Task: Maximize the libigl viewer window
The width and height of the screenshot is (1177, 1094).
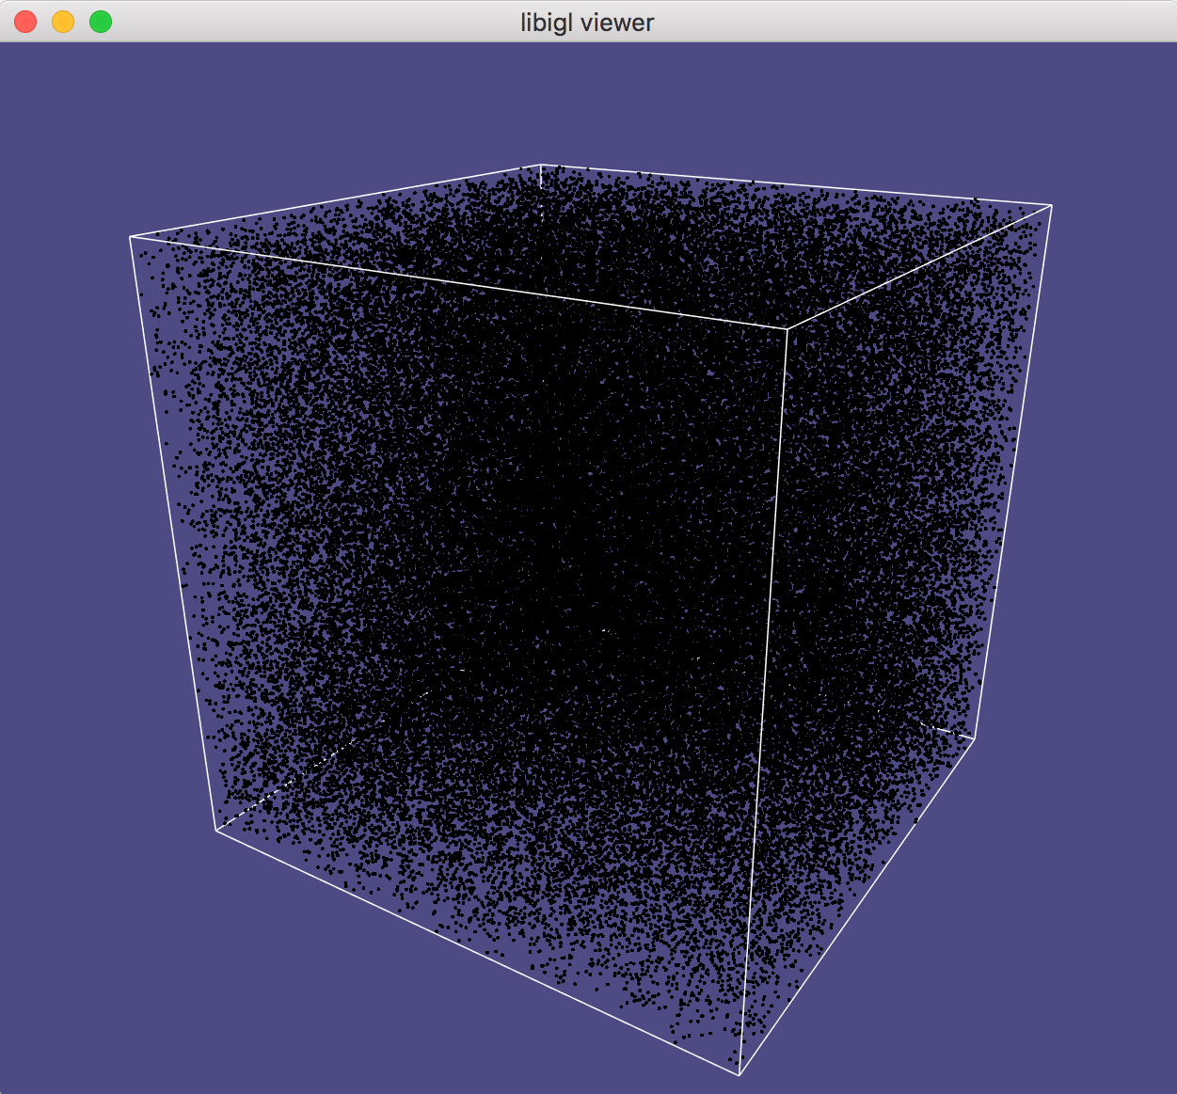Action: click(x=100, y=21)
